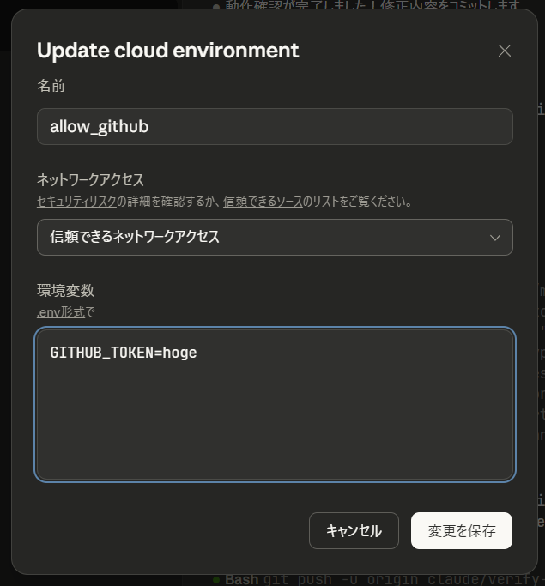Screen dimensions: 545x586
Task: Click the Update cloud environment title
Action: tap(168, 51)
